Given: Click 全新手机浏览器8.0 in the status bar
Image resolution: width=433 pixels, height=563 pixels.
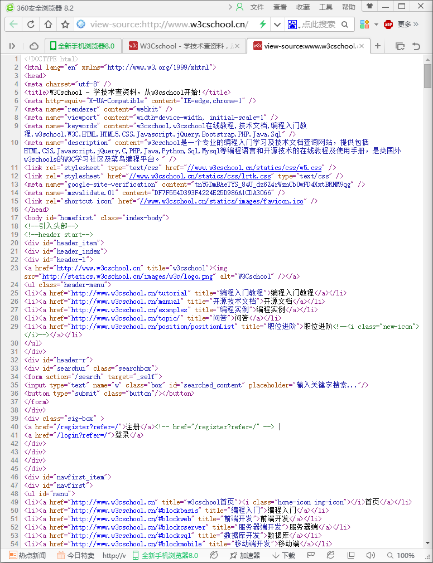Looking at the screenshot, I should 165,555.
